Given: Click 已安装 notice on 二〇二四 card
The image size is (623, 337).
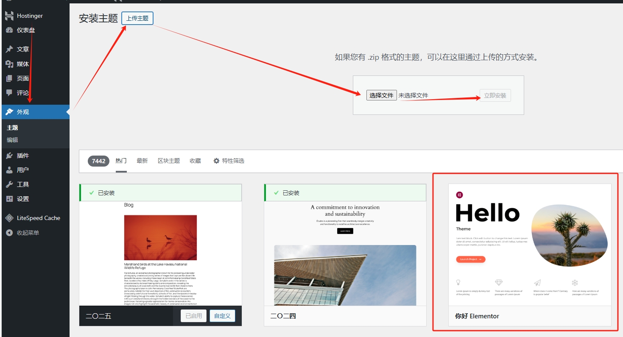Looking at the screenshot, I should (x=345, y=193).
